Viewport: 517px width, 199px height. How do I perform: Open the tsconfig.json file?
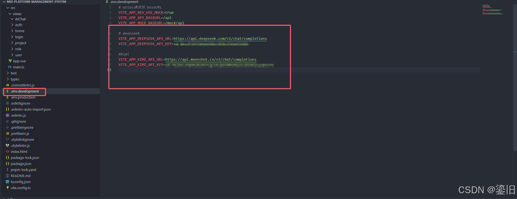(x=21, y=182)
